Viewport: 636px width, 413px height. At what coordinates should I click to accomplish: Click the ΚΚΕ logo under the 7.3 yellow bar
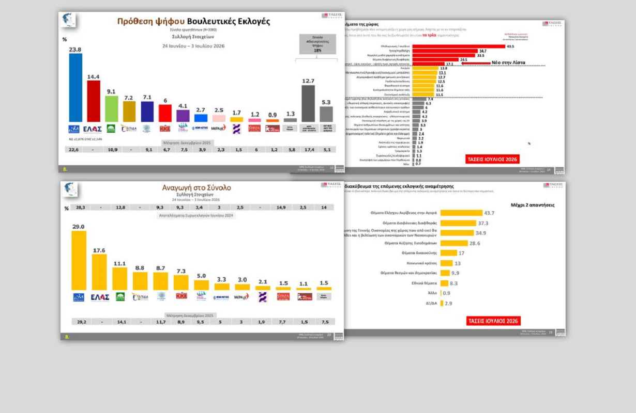click(181, 296)
